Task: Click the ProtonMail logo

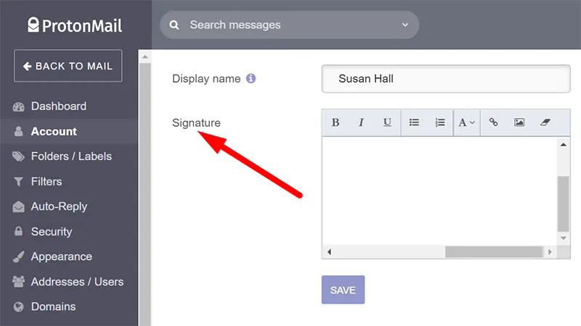Action: pos(75,25)
